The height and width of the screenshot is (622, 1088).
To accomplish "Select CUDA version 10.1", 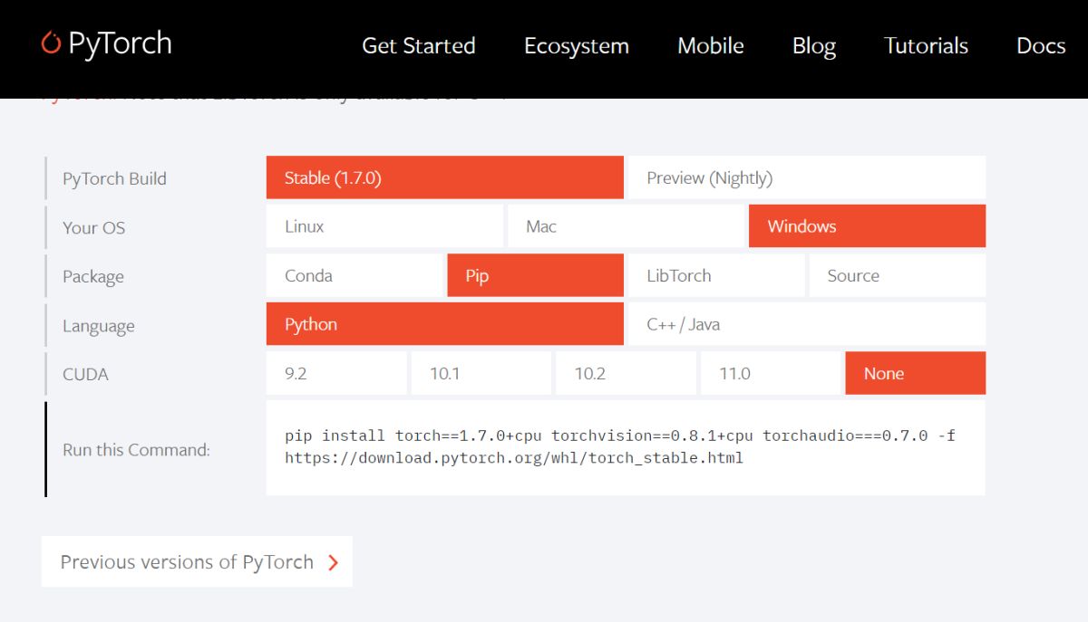I will [481, 373].
